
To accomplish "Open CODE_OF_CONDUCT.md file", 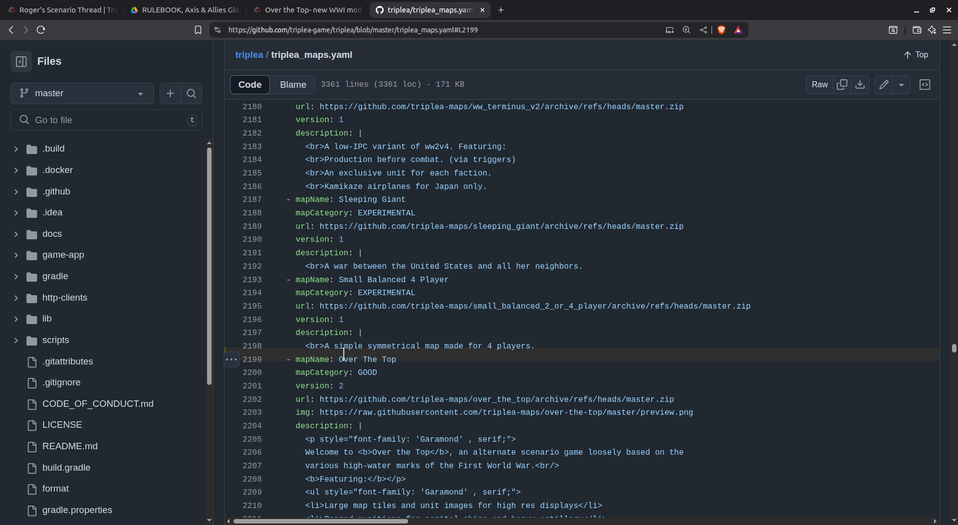I will tap(98, 404).
